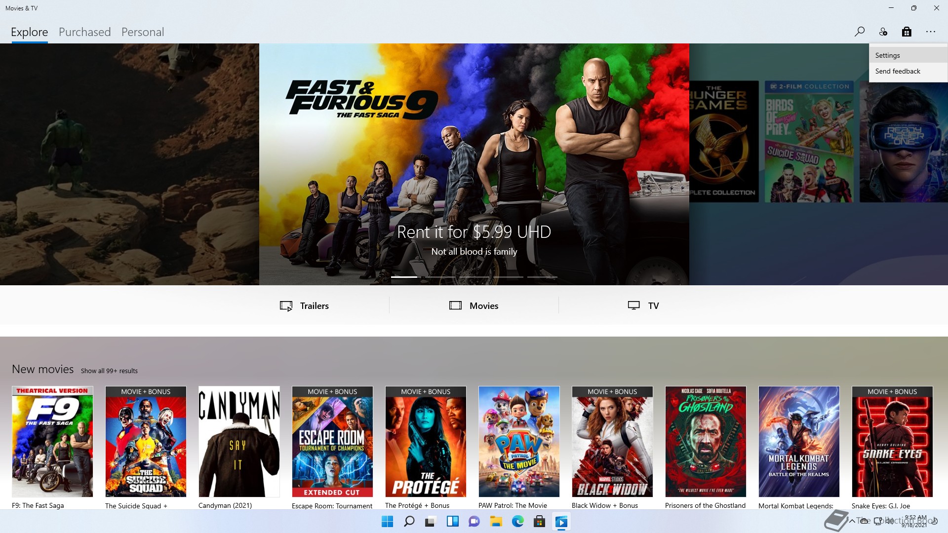The image size is (948, 533).
Task: Click the Movies film strip icon
Action: click(x=455, y=305)
